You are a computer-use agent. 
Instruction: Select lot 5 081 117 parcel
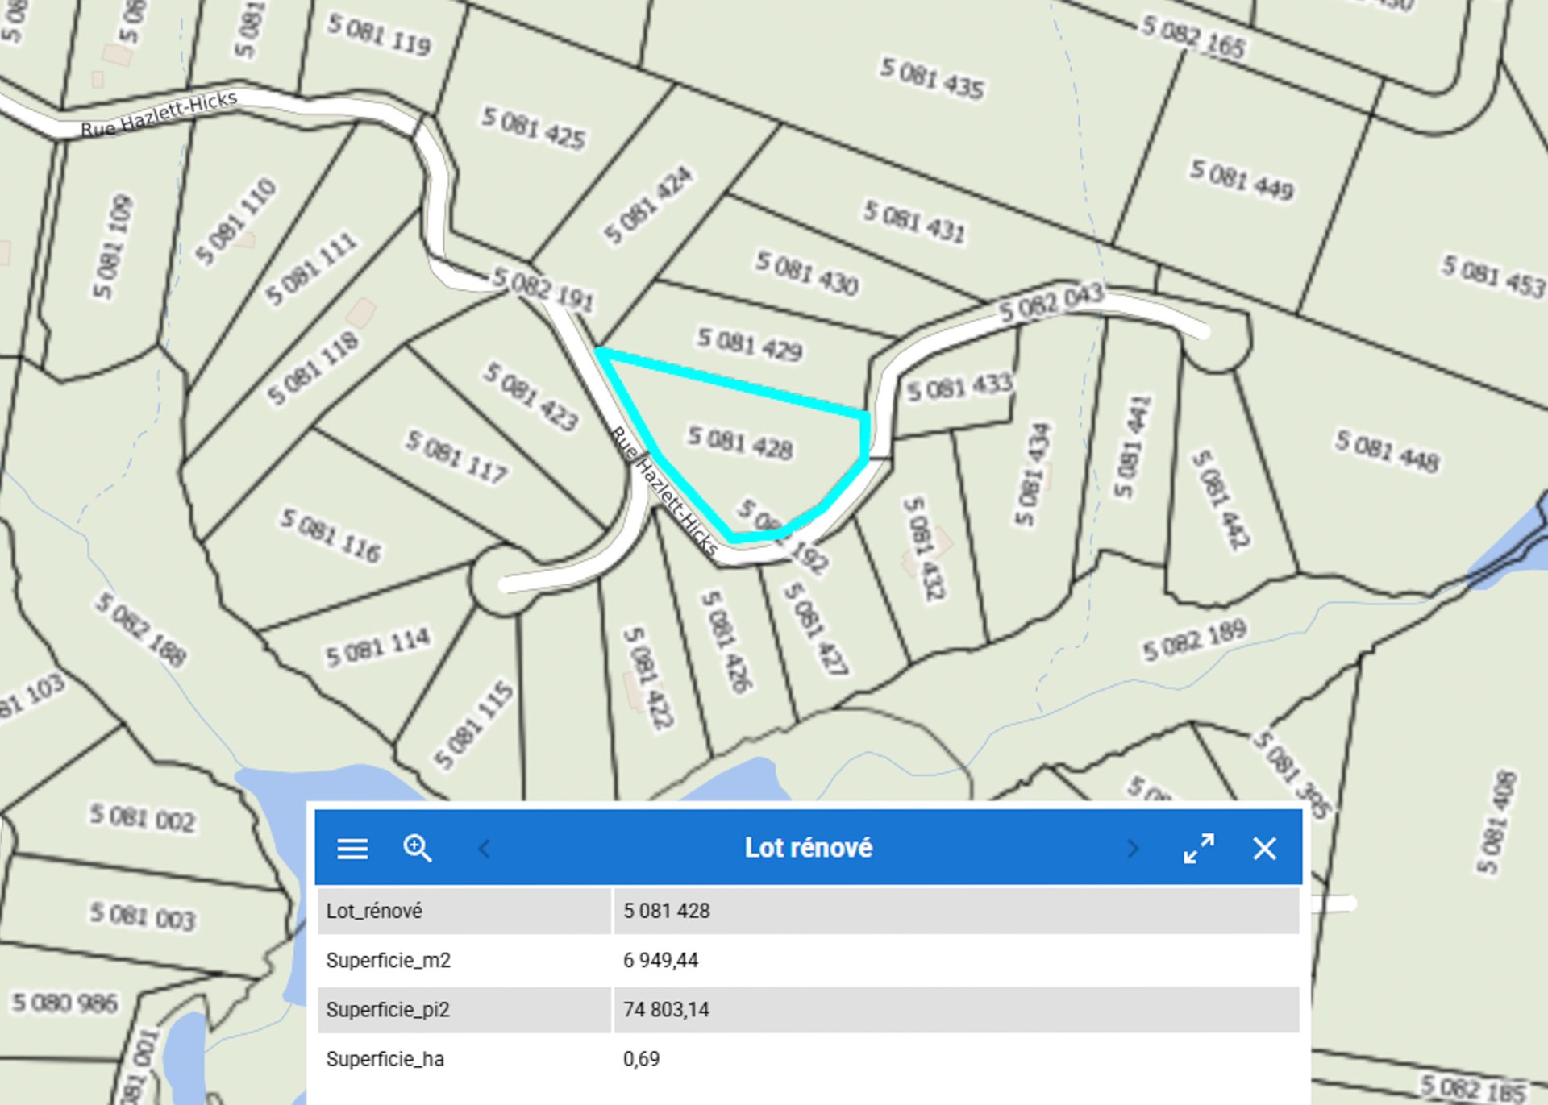[x=456, y=456]
